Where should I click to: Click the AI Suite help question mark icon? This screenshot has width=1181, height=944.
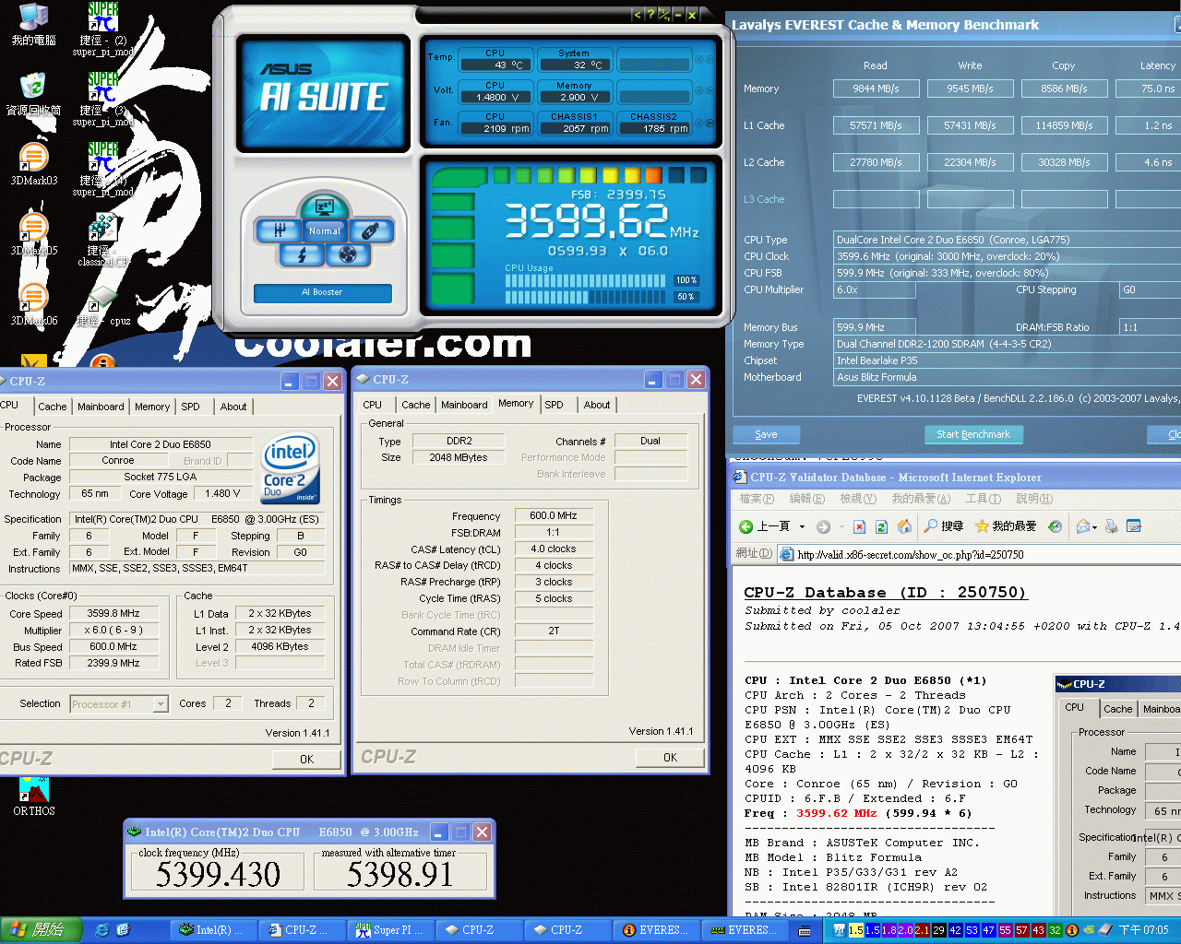(650, 15)
